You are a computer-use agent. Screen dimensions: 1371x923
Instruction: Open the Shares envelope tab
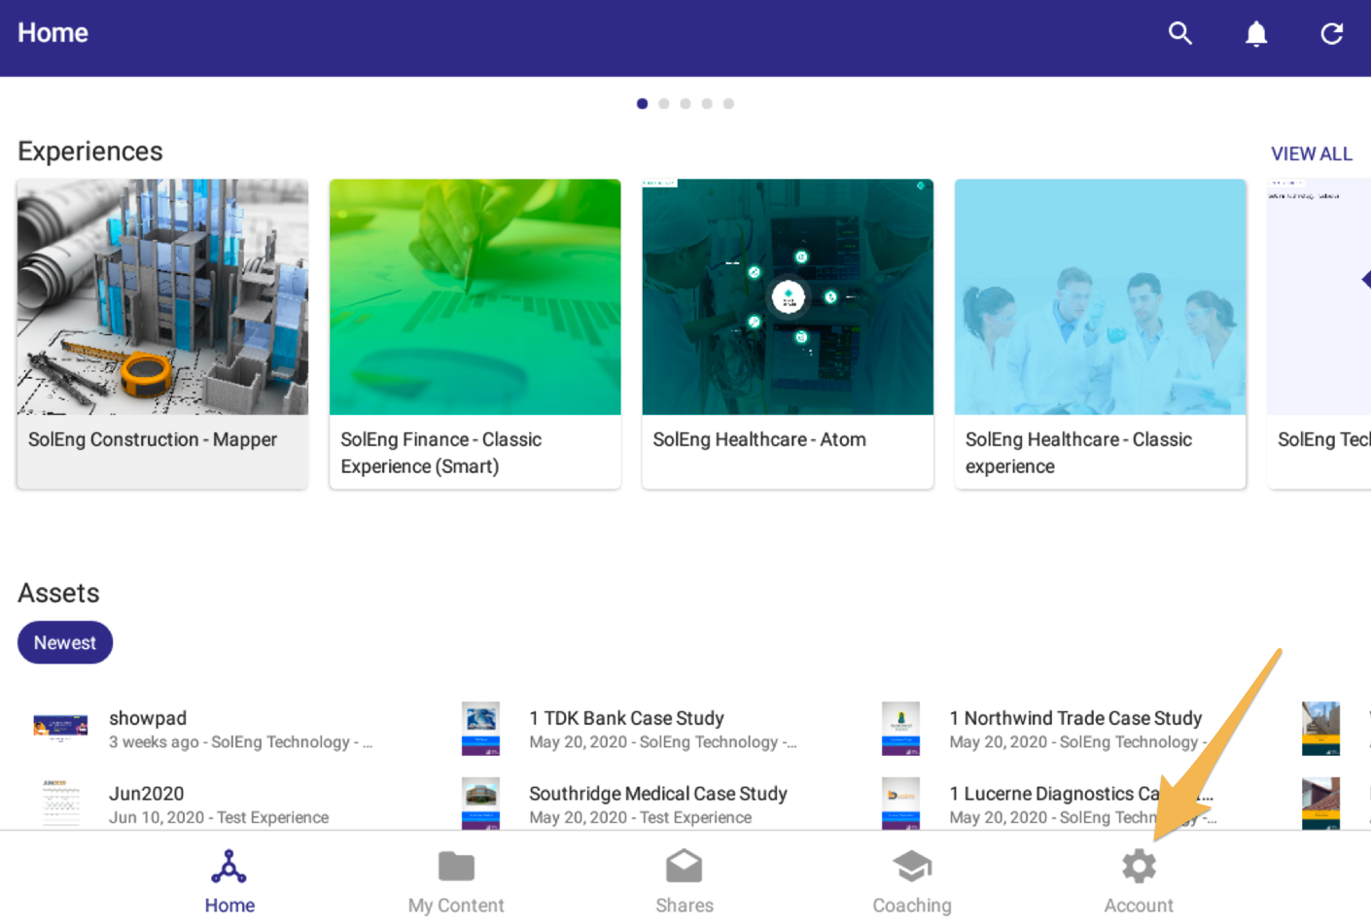point(684,879)
